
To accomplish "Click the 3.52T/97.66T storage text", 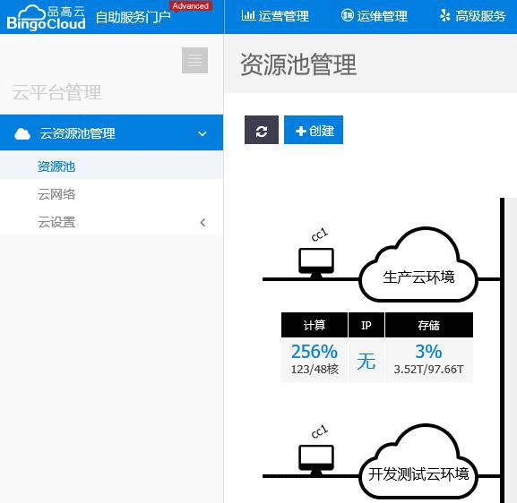I will tap(428, 369).
